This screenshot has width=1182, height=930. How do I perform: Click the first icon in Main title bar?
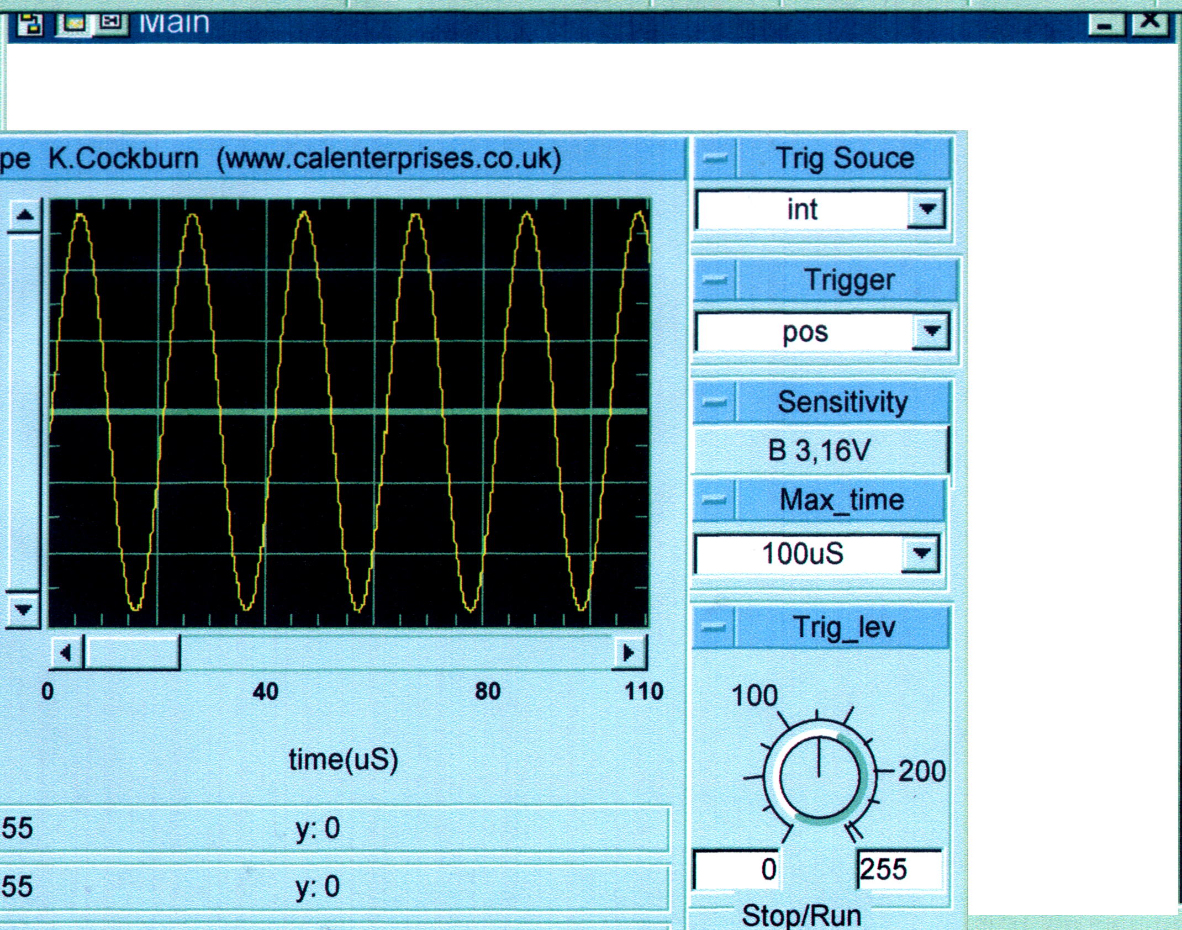[31, 25]
